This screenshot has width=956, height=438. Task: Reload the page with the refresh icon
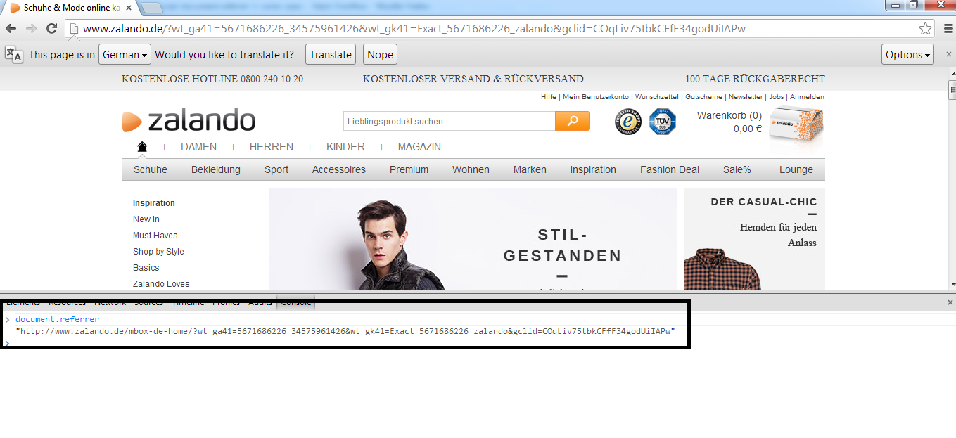point(51,29)
